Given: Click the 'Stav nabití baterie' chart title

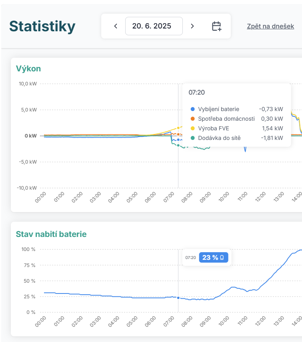Looking at the screenshot, I should pos(51,234).
